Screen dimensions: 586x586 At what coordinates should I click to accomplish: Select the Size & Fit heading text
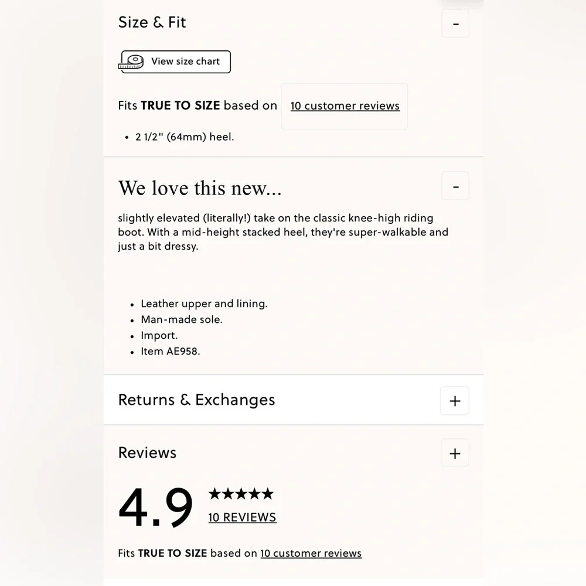152,23
